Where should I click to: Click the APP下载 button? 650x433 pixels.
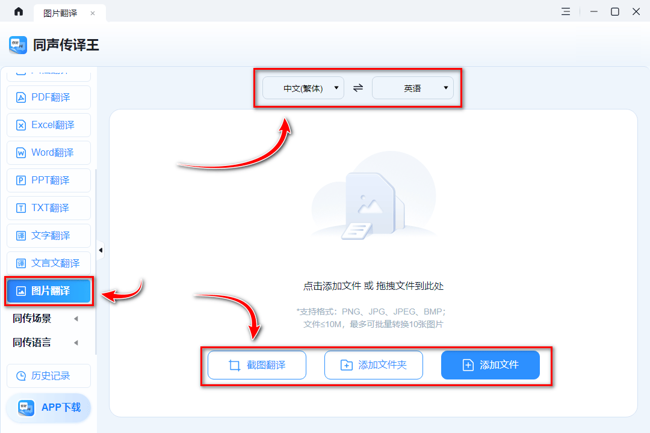[49, 408]
